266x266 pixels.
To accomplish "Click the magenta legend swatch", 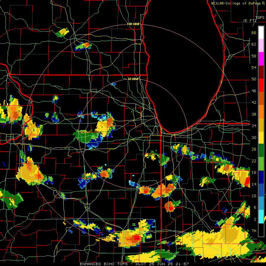I will 261,59.
